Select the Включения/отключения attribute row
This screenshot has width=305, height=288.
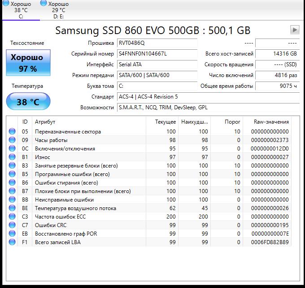(149, 149)
